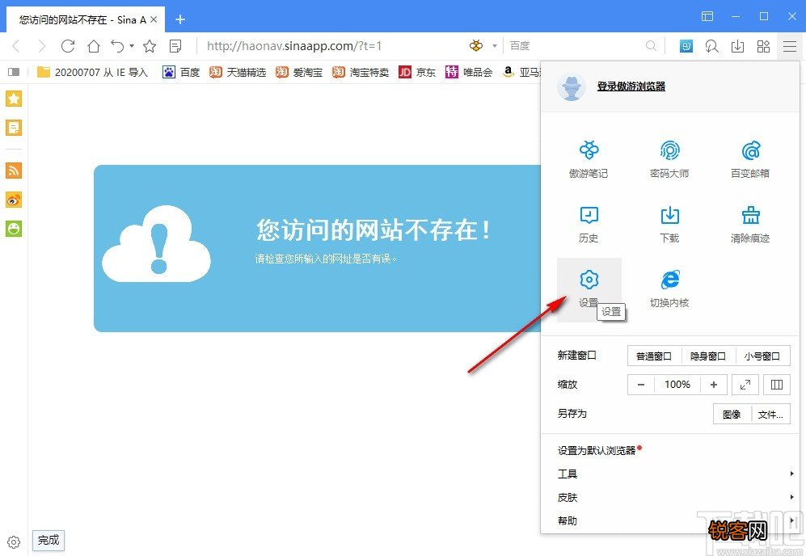Open Downloads (下载) in the menu
This screenshot has height=556, width=806.
[x=669, y=225]
